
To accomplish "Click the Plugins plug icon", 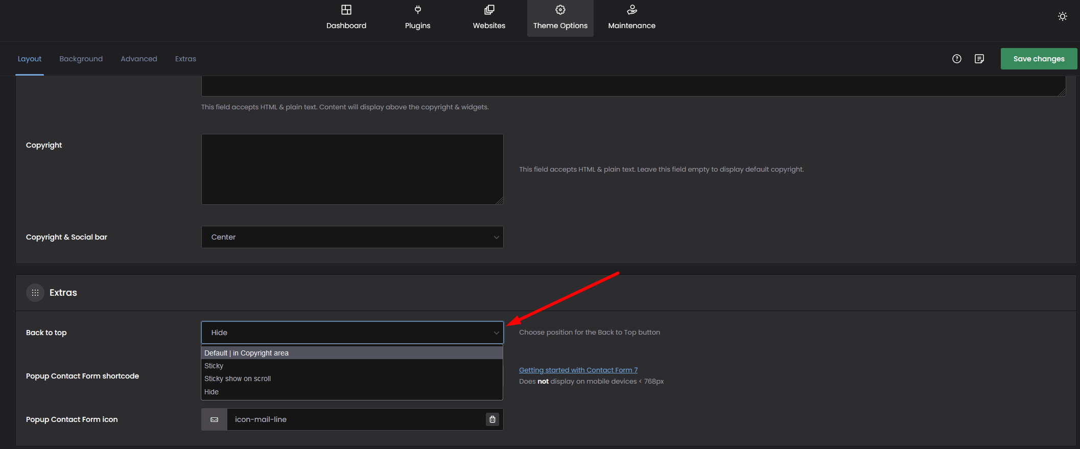I will coord(418,10).
